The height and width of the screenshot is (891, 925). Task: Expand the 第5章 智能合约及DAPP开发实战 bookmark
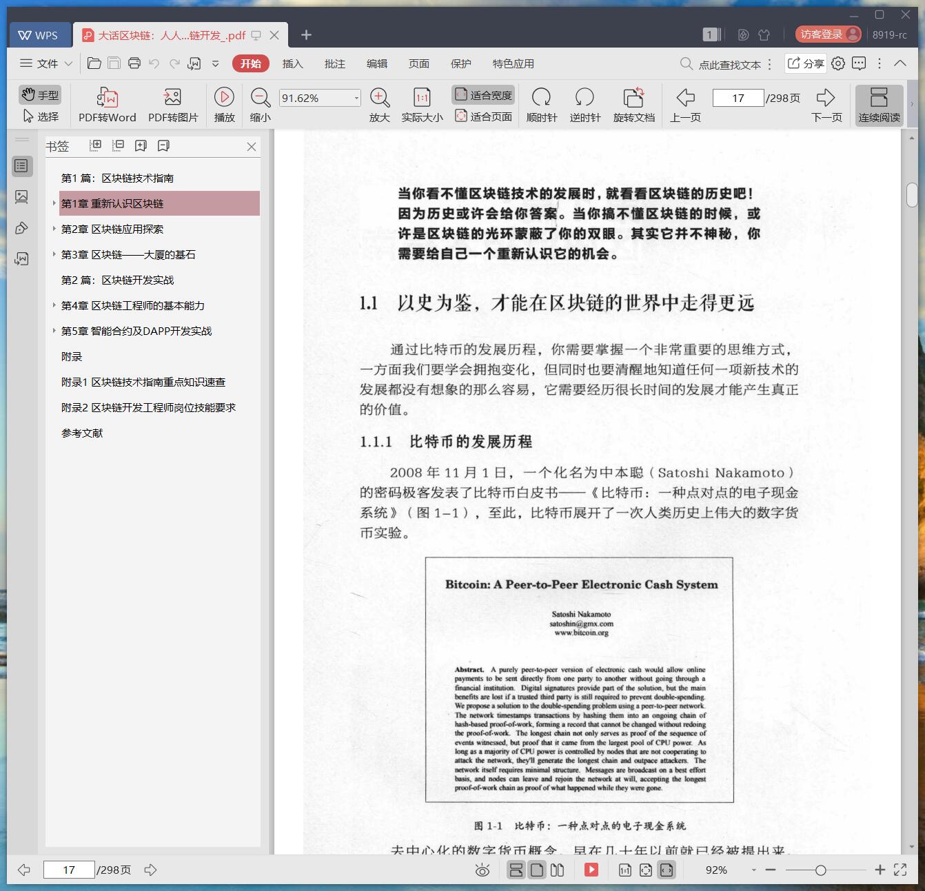click(x=54, y=331)
